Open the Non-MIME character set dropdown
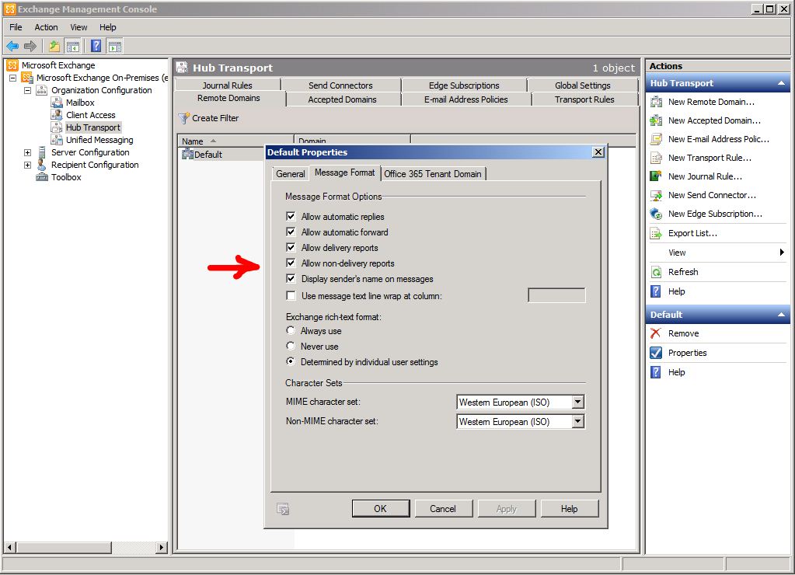 (x=577, y=422)
